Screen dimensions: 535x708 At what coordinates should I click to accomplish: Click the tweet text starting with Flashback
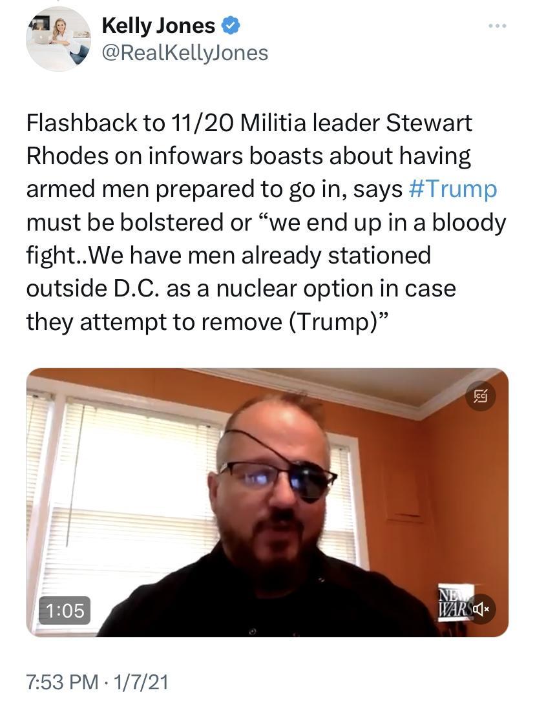click(x=266, y=222)
